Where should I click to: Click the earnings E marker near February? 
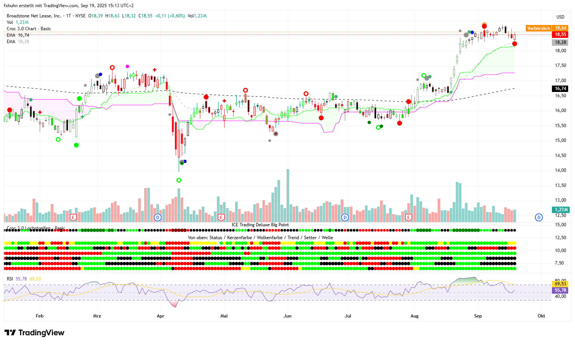(73, 218)
